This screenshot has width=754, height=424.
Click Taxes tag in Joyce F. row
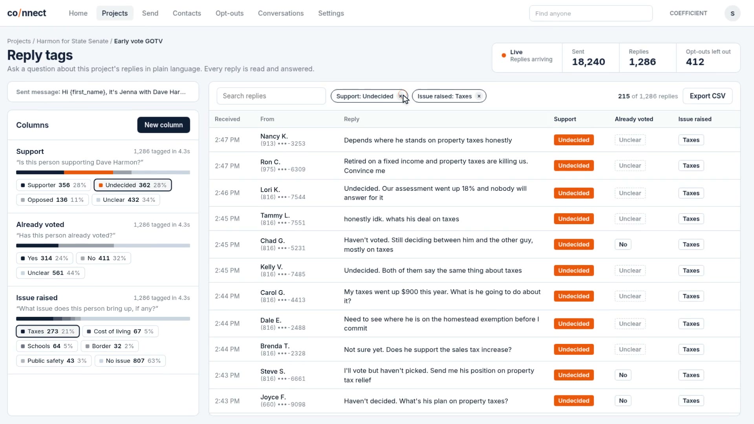(691, 401)
